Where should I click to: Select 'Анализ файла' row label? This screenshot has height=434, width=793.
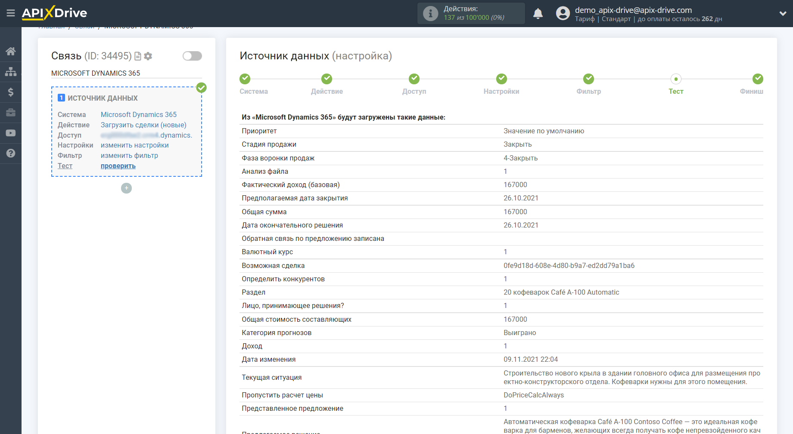point(265,171)
